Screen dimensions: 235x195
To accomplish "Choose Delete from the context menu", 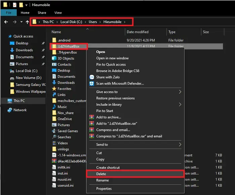I will click(101, 174).
